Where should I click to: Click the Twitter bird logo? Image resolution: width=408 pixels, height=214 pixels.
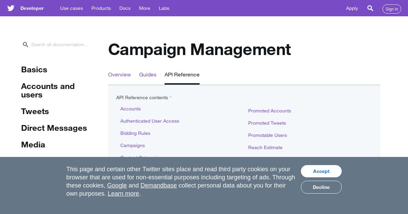[11, 8]
